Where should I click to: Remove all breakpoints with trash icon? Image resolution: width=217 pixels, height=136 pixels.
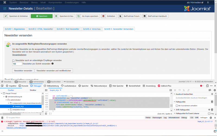point(212,102)
